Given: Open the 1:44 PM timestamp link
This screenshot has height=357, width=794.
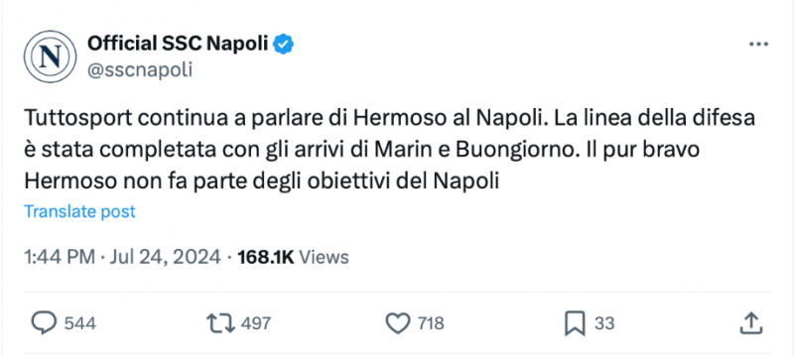Looking at the screenshot, I should pos(60,257).
